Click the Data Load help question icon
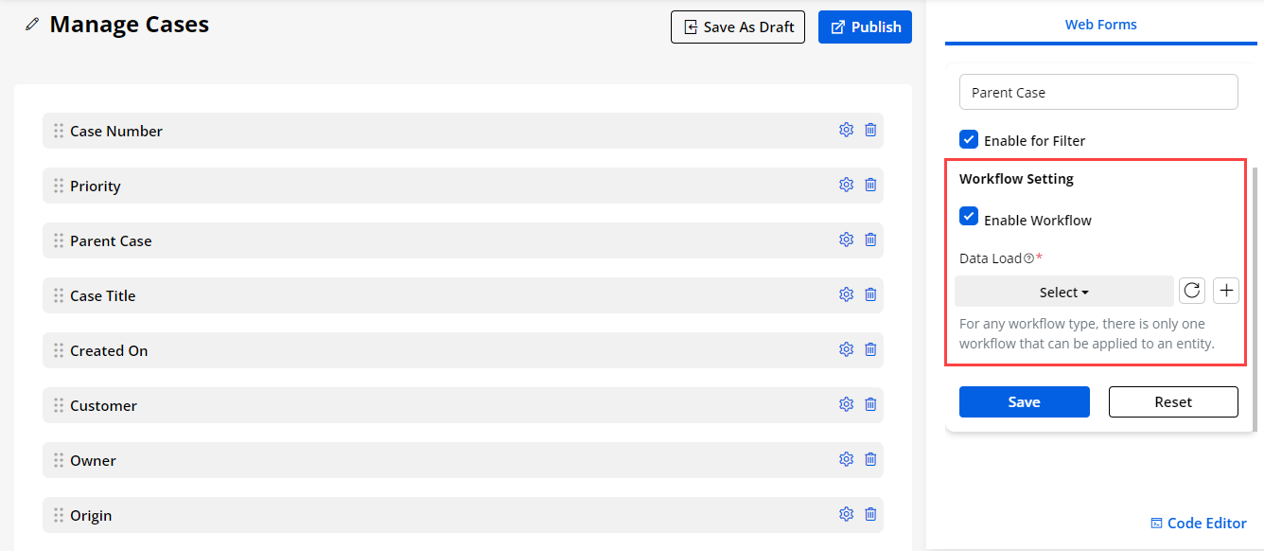This screenshot has width=1264, height=551. 1028,258
